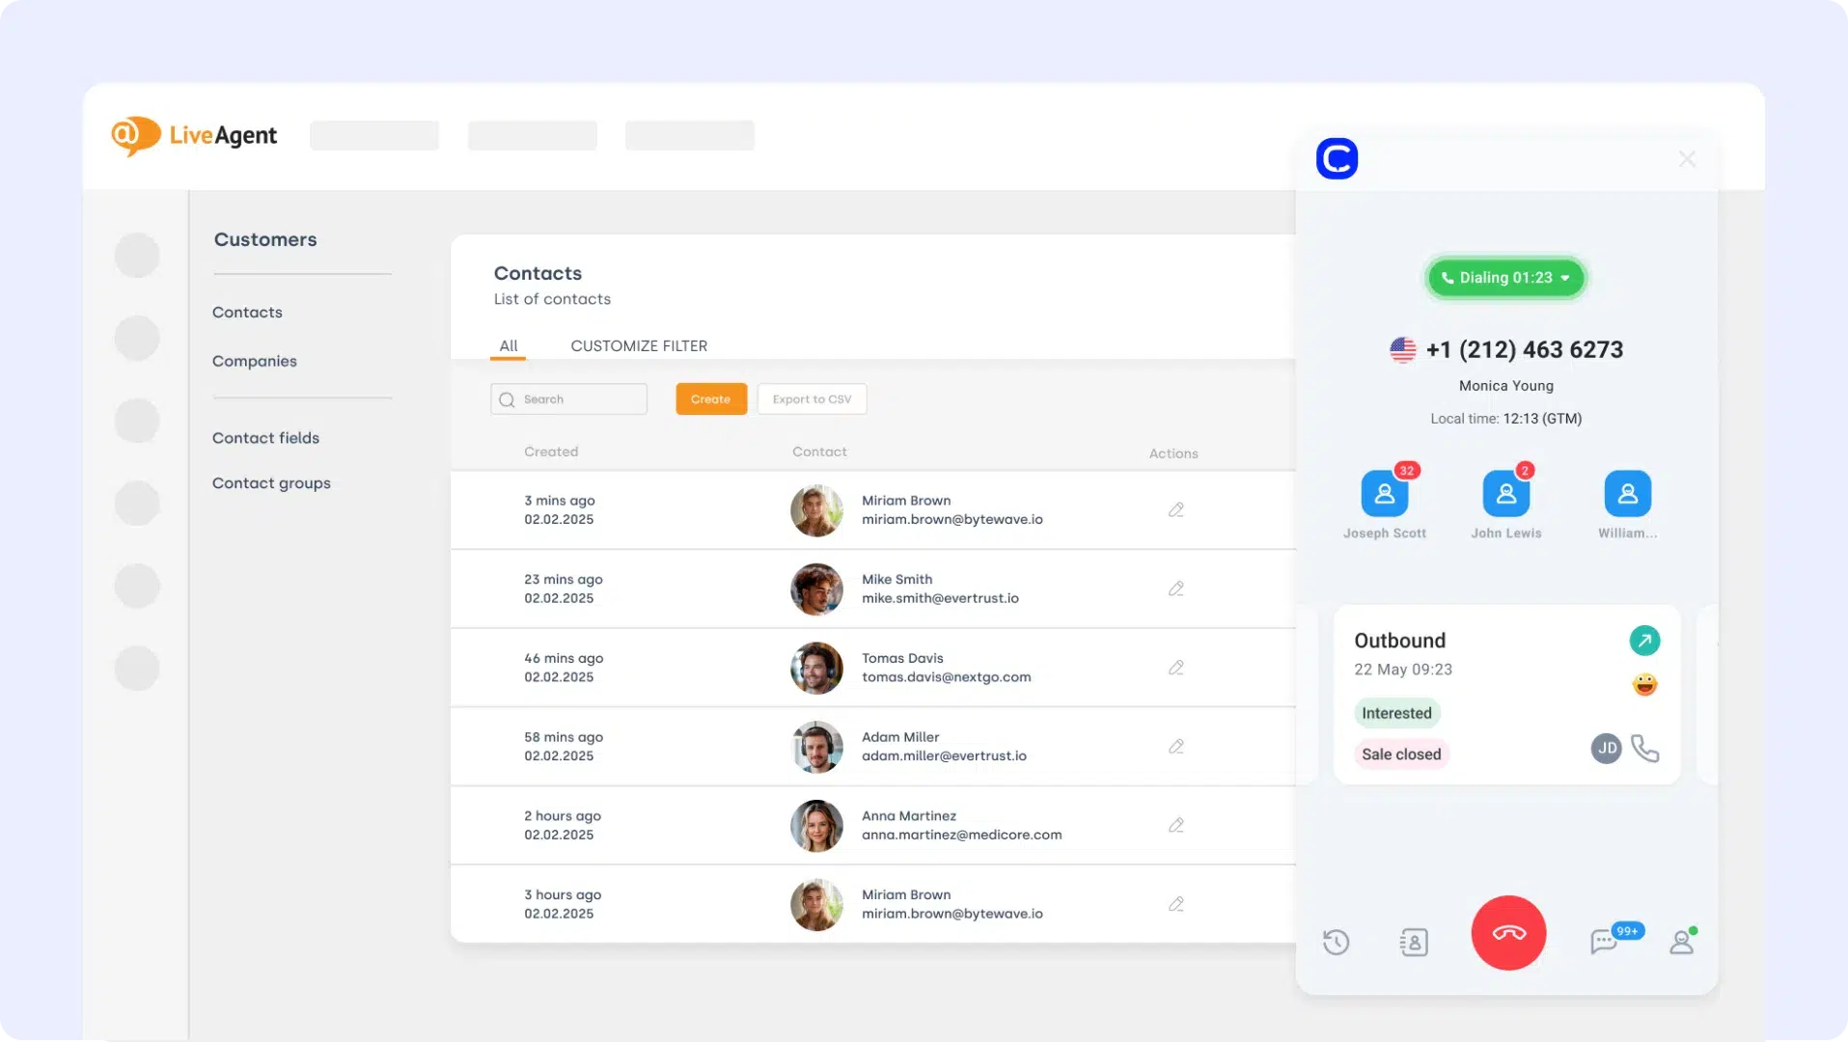Open call history clock icon
Viewport: 1848px width, 1042px height.
pos(1336,942)
